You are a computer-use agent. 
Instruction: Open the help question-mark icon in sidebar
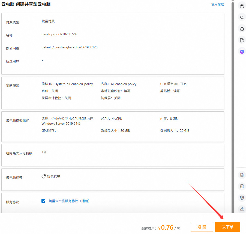[242, 6]
